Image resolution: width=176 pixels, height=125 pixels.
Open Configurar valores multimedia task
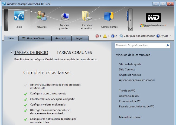click(x=48, y=104)
